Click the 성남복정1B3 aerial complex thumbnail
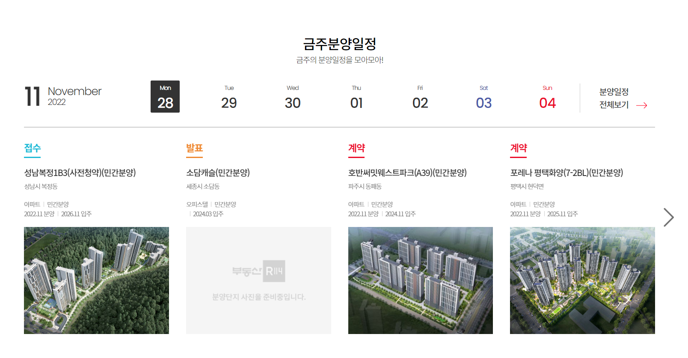 point(96,280)
